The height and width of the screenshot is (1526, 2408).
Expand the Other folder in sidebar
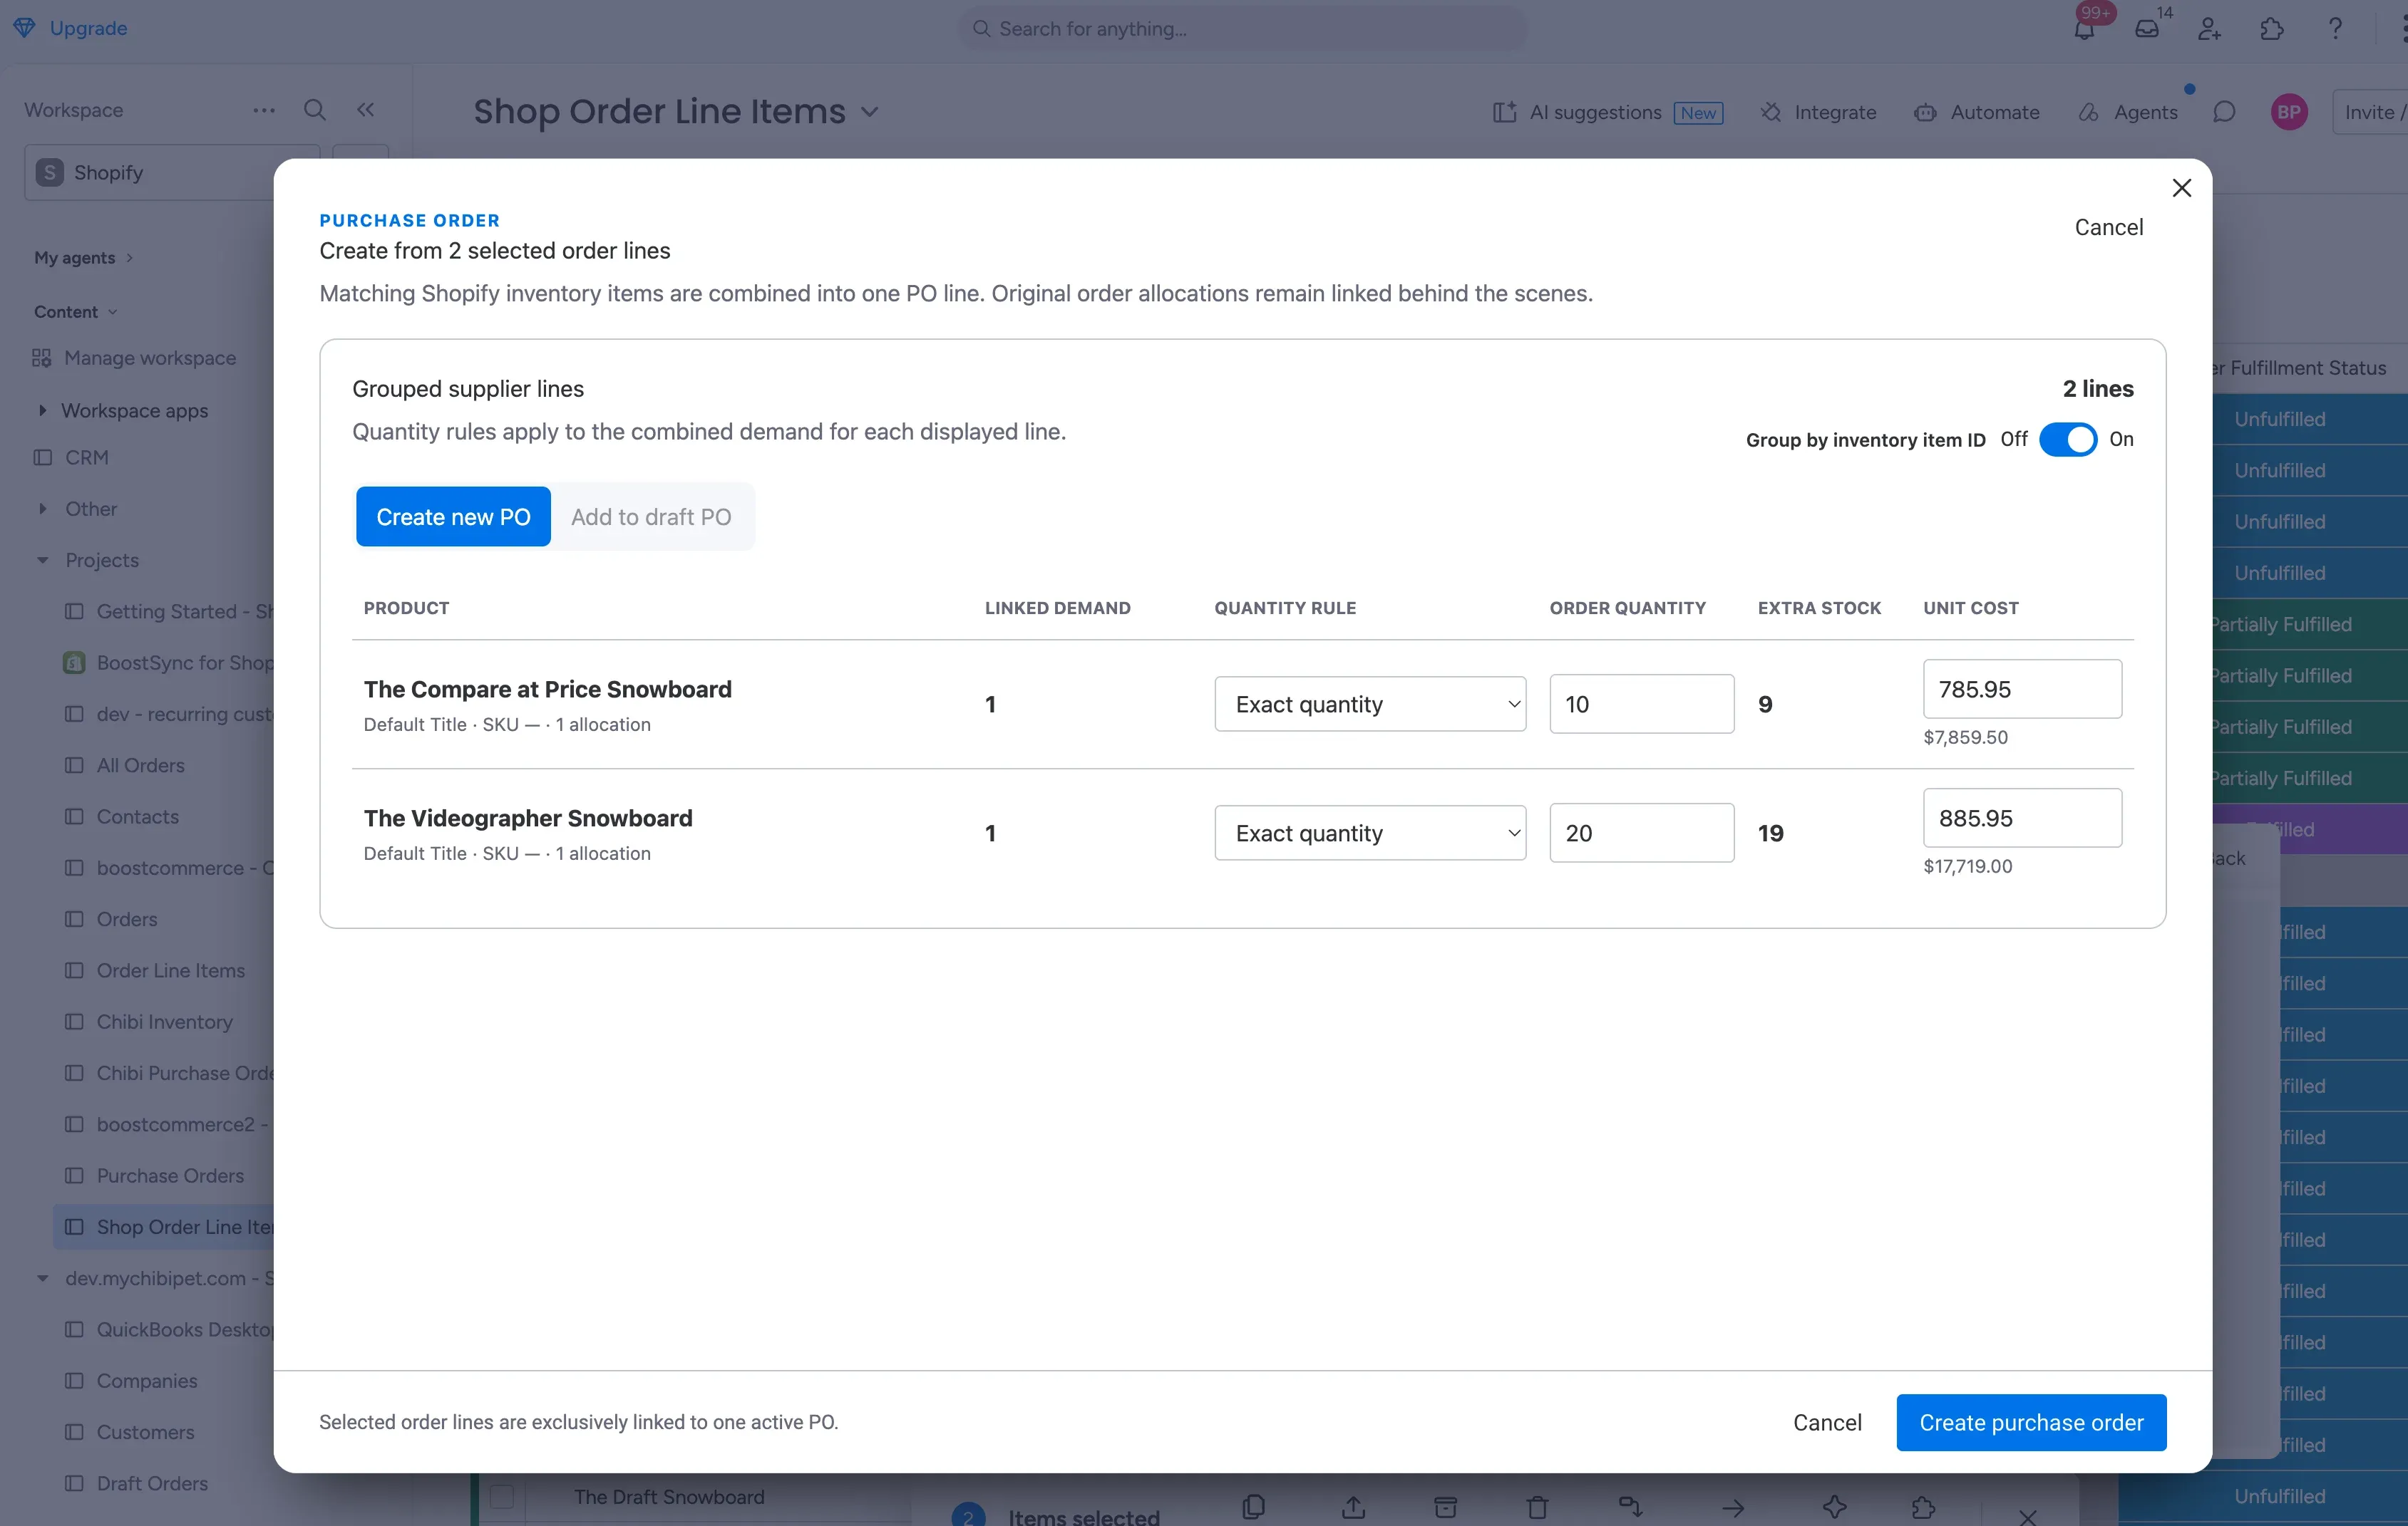pos(42,509)
